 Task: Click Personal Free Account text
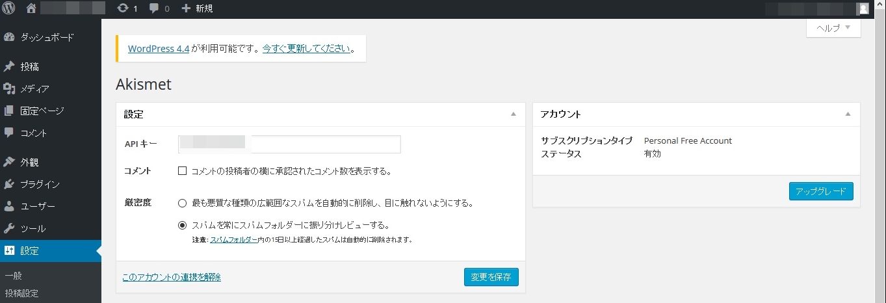688,140
